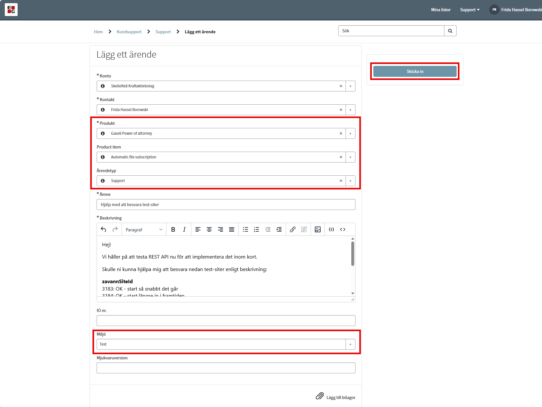Center align the description text

[x=209, y=229]
